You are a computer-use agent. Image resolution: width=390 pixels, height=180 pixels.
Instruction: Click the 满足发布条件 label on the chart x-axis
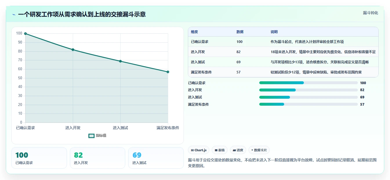click(x=168, y=128)
